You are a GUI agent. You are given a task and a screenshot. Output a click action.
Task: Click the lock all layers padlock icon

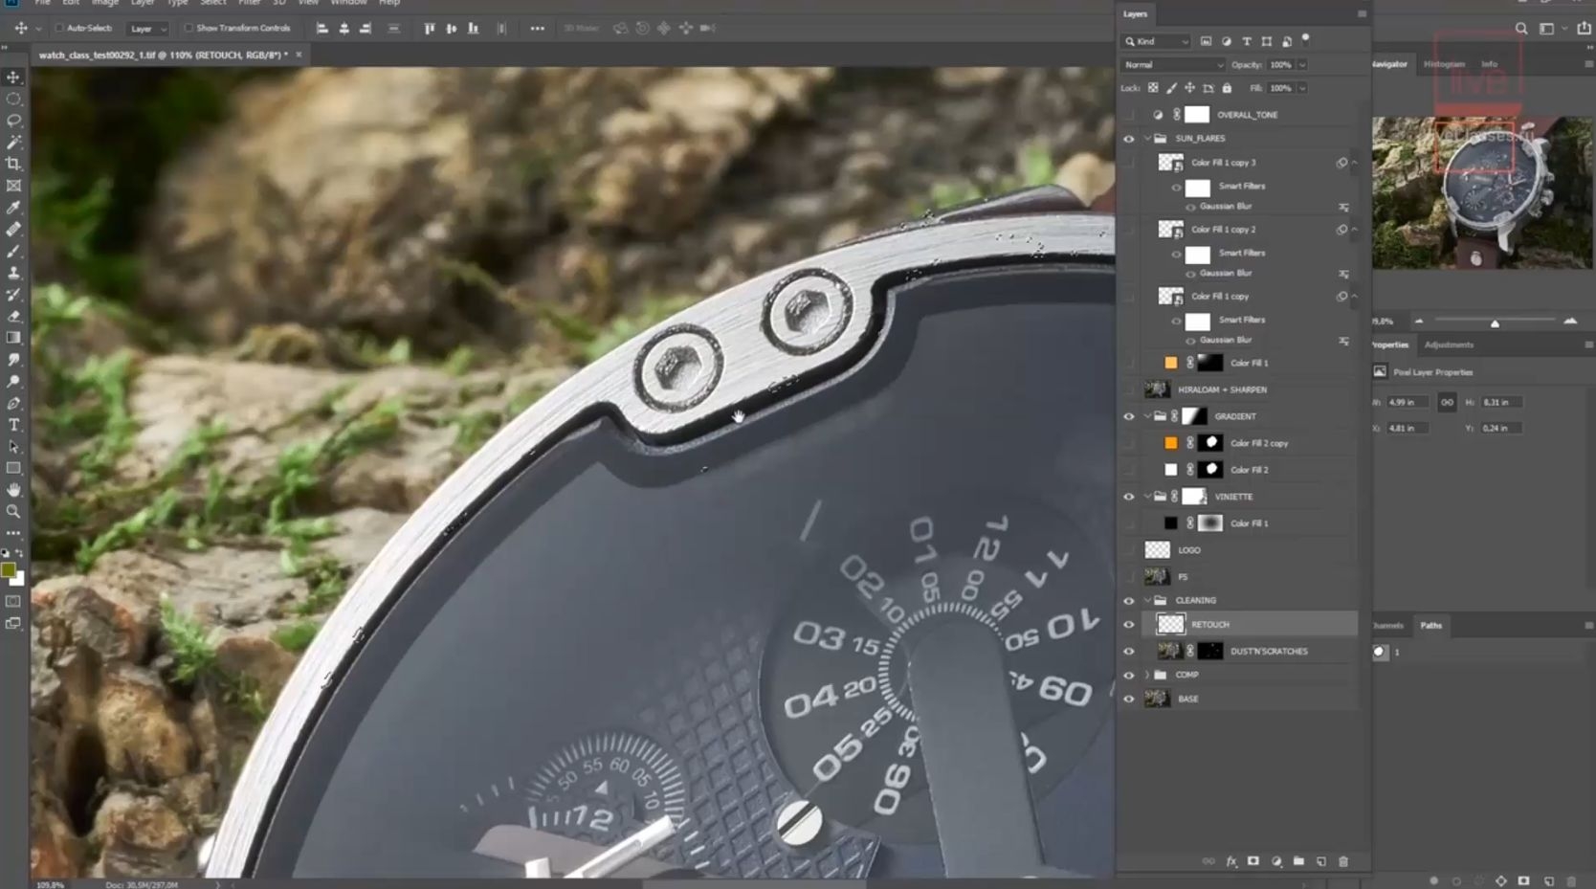pyautogui.click(x=1227, y=88)
